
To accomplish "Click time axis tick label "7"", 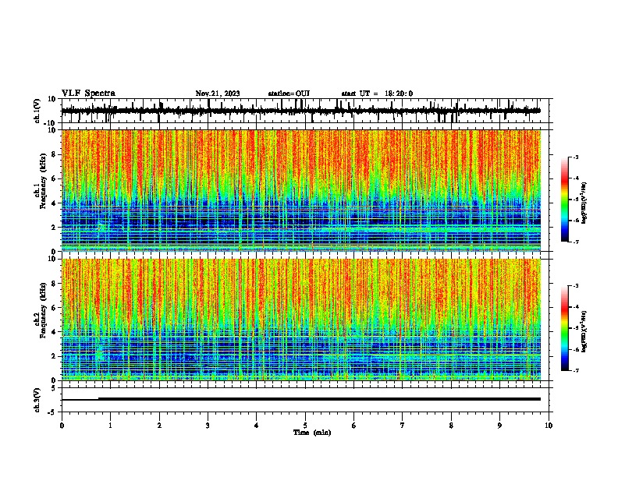I will click(x=403, y=426).
